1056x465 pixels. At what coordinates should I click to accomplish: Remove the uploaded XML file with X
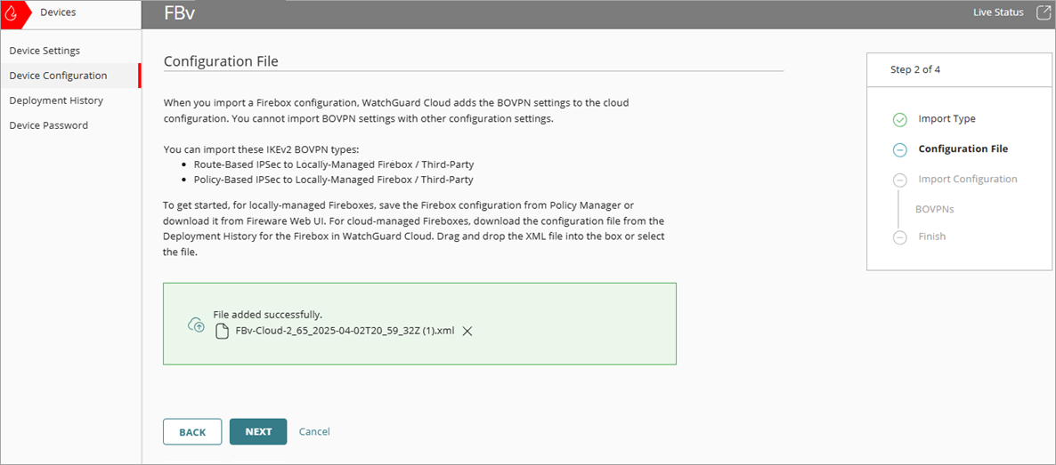tap(467, 331)
